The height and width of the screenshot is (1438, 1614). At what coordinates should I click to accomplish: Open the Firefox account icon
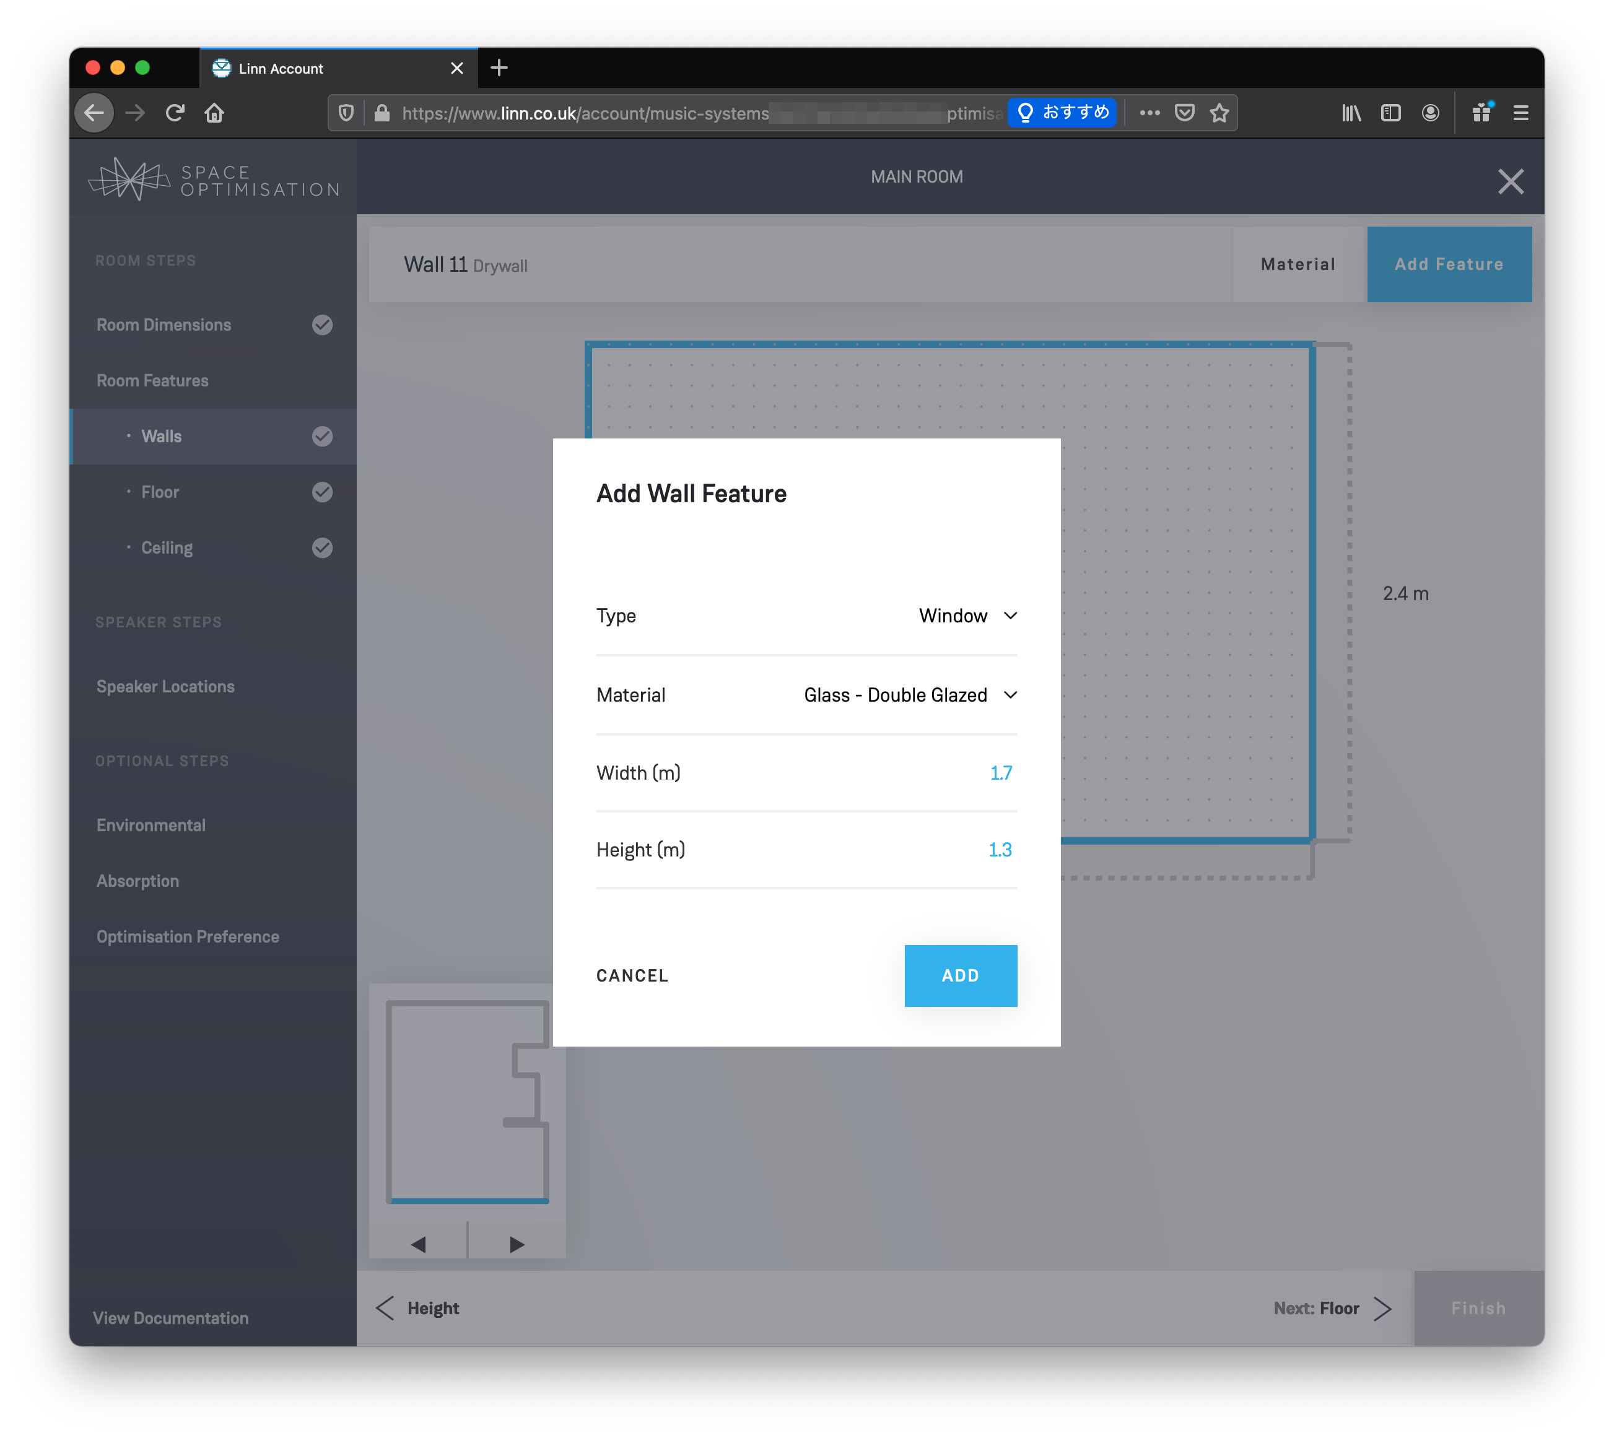[x=1430, y=113]
